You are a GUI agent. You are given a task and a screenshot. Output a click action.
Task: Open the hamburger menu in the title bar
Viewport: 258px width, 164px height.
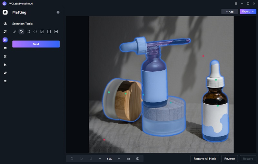(236, 4)
